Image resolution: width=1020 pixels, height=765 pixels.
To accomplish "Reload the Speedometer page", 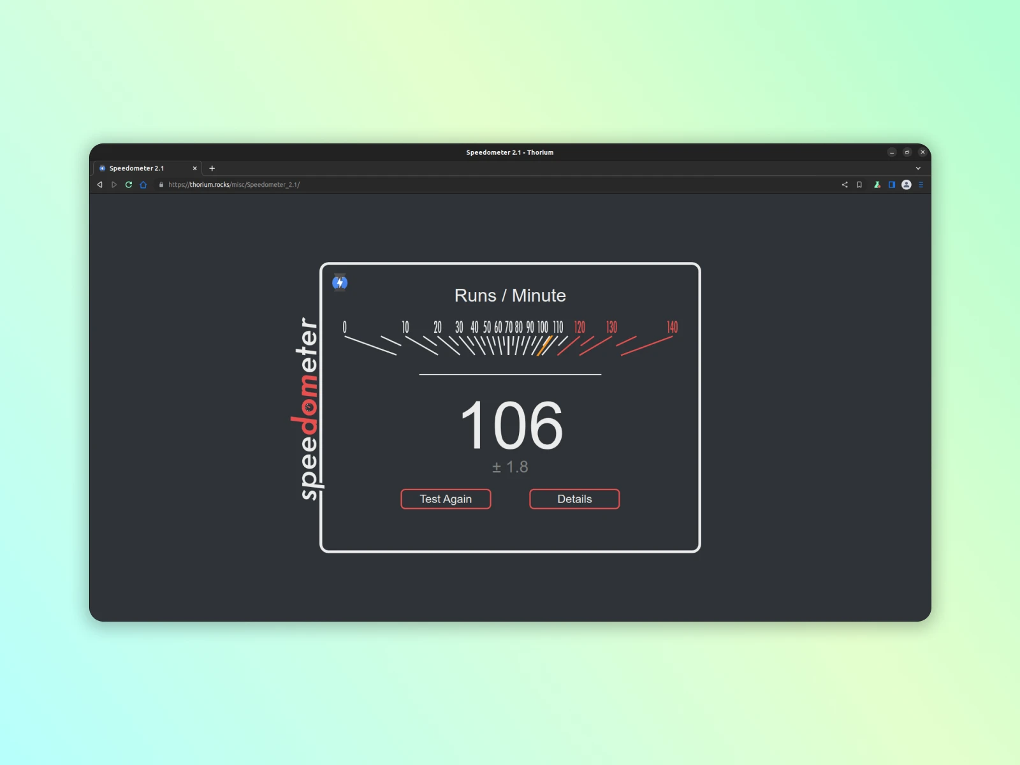I will click(129, 185).
